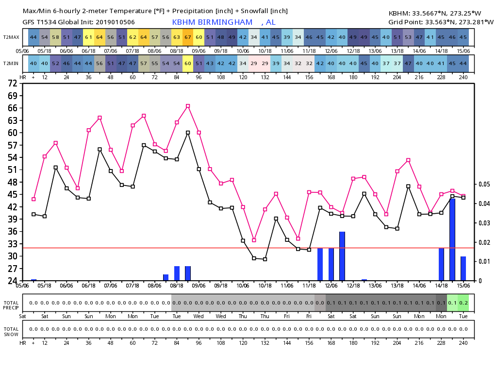Screen dimensions: 497x373
Task: Click the green 0.2 total precip cell
Action: pos(463,303)
